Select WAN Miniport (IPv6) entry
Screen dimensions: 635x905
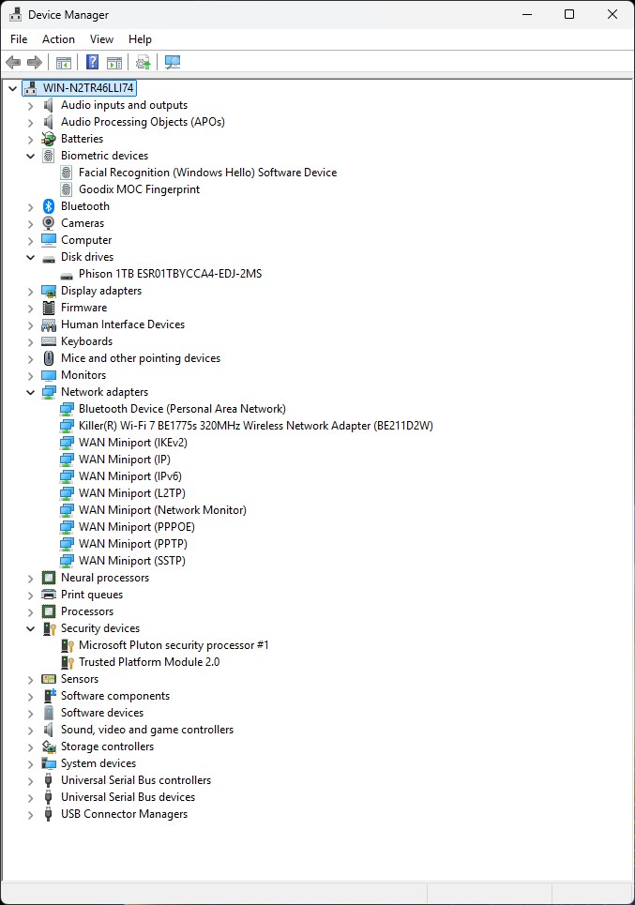(130, 476)
